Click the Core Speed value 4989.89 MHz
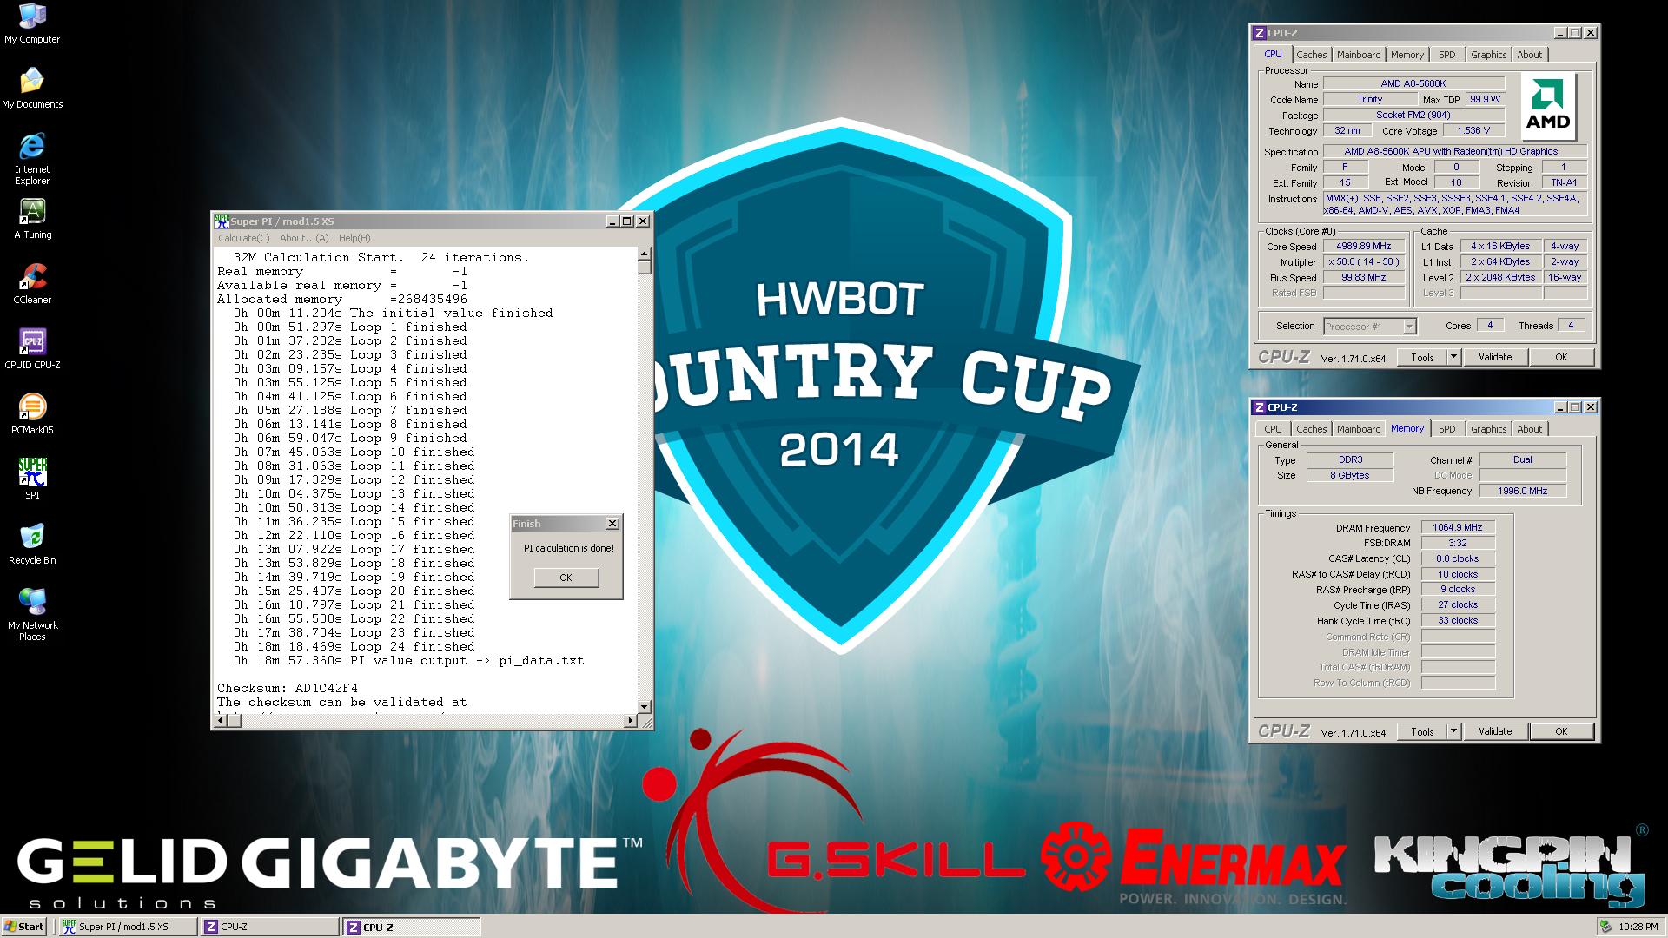 (x=1364, y=246)
